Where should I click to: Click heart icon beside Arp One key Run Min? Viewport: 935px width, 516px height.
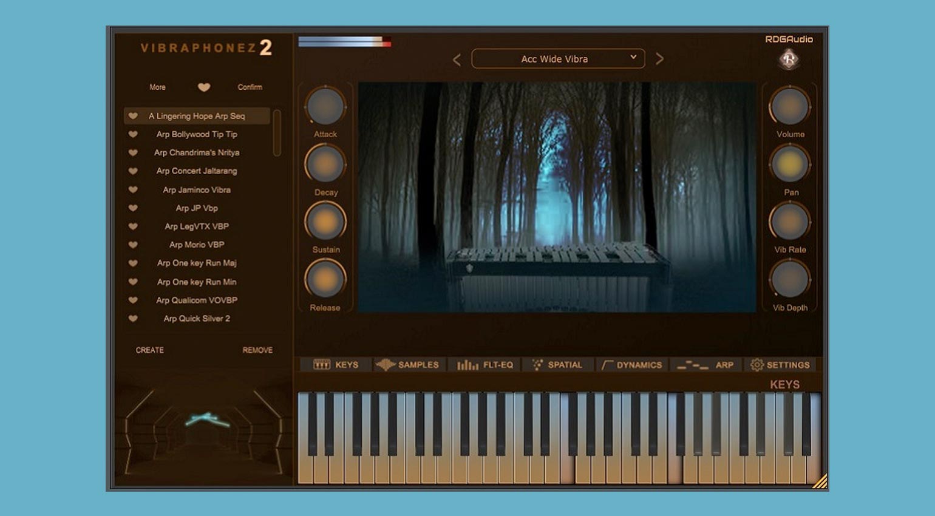[x=133, y=282]
